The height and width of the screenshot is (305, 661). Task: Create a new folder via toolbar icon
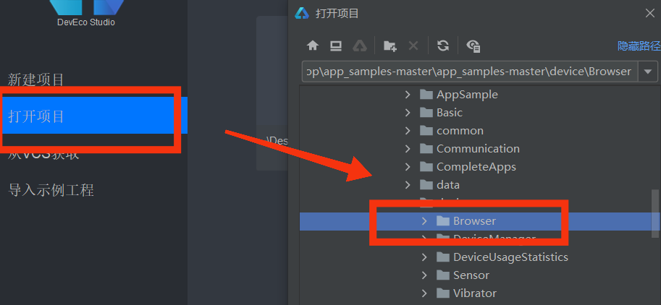pyautogui.click(x=390, y=46)
